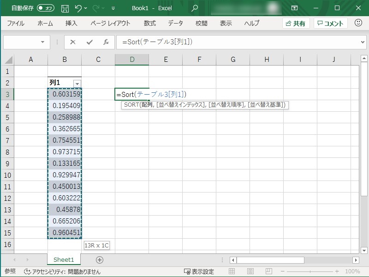Select the Sheet1 worksheet tab
The width and height of the screenshot is (369, 277).
tap(64, 259)
